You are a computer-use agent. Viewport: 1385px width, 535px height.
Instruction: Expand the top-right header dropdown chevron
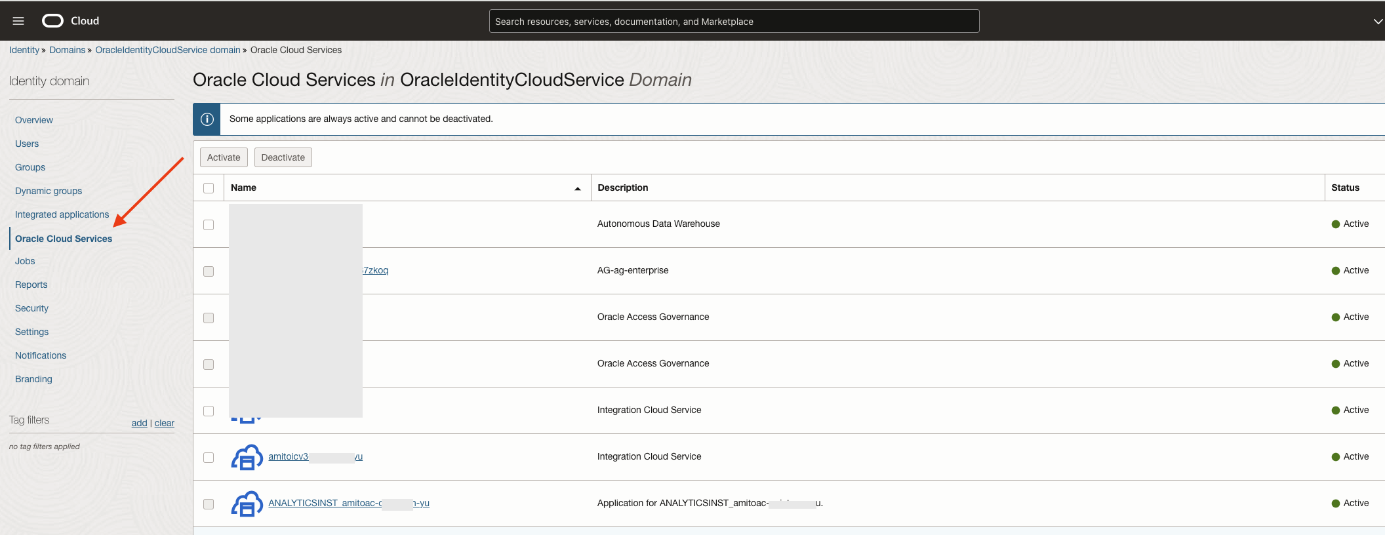coord(1377,21)
